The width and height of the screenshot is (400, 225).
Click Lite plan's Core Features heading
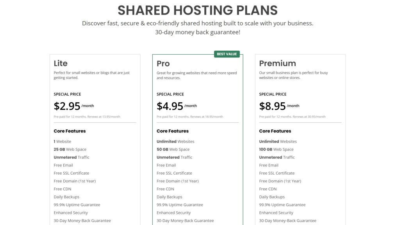click(x=70, y=131)
